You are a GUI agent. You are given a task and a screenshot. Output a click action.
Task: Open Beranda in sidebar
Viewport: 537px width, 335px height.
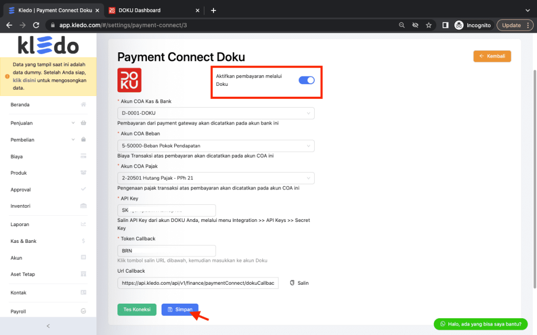20,105
